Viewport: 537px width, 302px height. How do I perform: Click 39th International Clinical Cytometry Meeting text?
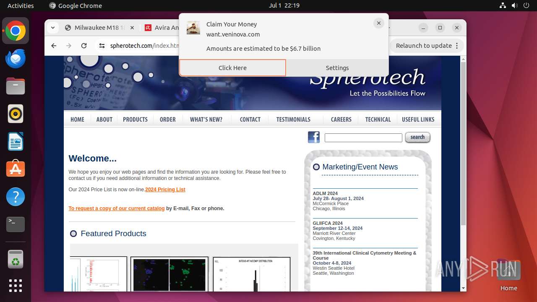pyautogui.click(x=365, y=255)
